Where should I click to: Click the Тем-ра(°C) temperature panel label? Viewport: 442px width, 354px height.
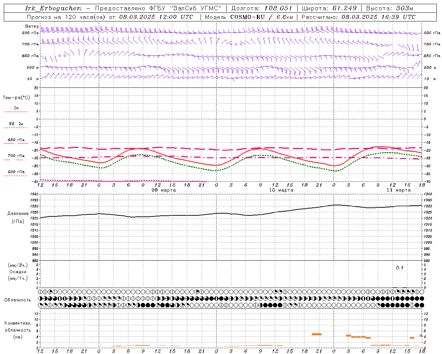pyautogui.click(x=16, y=98)
